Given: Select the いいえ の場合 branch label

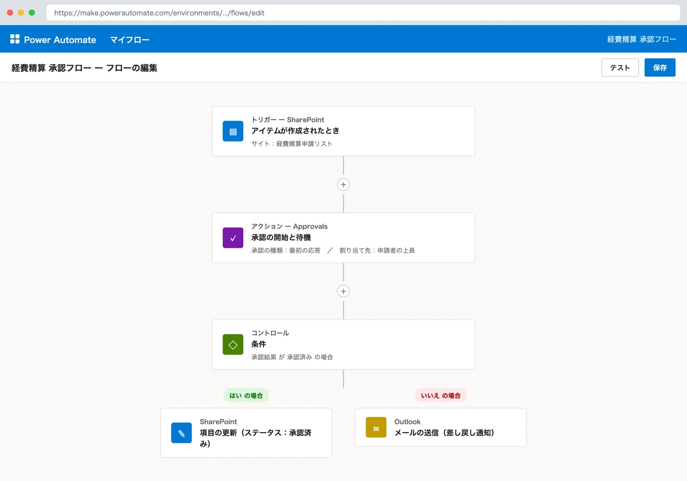Looking at the screenshot, I should (441, 396).
